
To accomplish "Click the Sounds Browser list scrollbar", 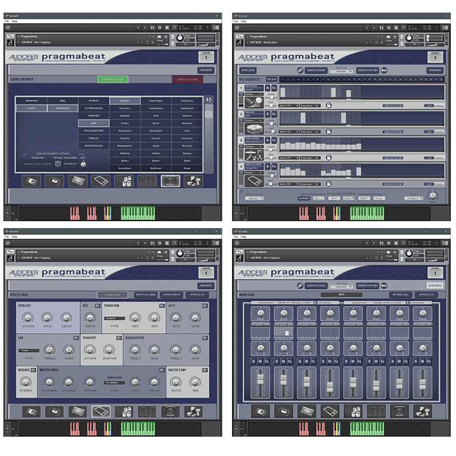I will click(209, 139).
